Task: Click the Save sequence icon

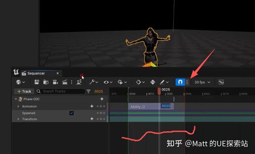Action: [37, 82]
